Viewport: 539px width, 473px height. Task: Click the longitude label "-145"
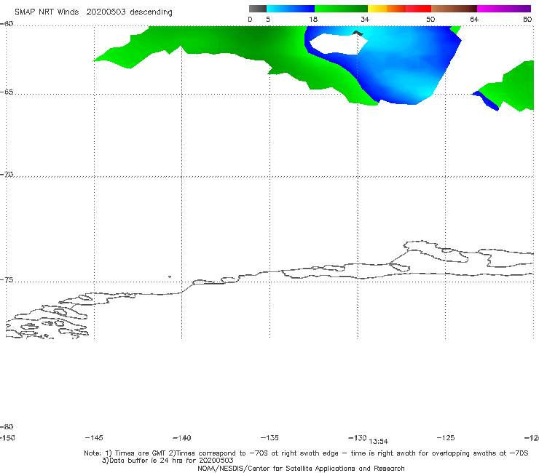tap(94, 437)
